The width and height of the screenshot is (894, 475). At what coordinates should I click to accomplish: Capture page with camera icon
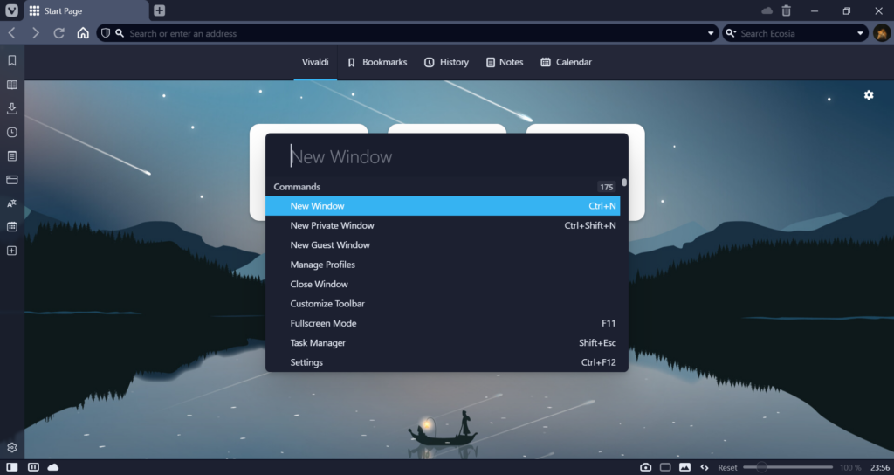click(645, 467)
